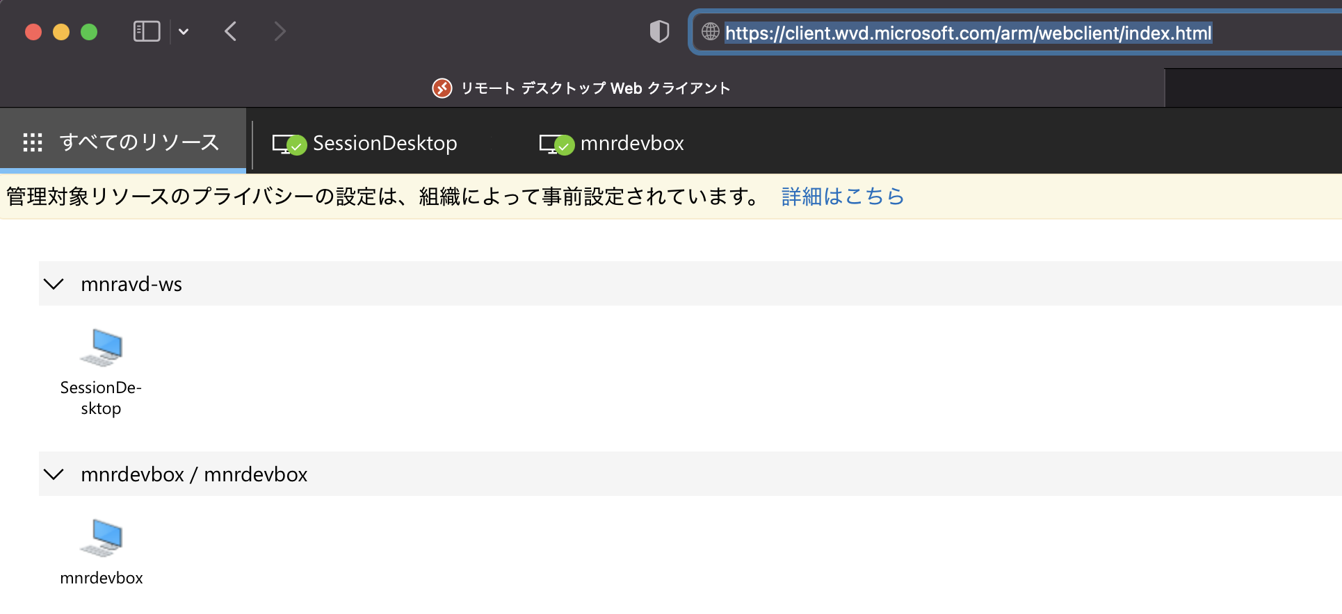Image resolution: width=1342 pixels, height=614 pixels.
Task: Click the connected monitor icon for SessionDesktop tab
Action: pyautogui.click(x=289, y=144)
